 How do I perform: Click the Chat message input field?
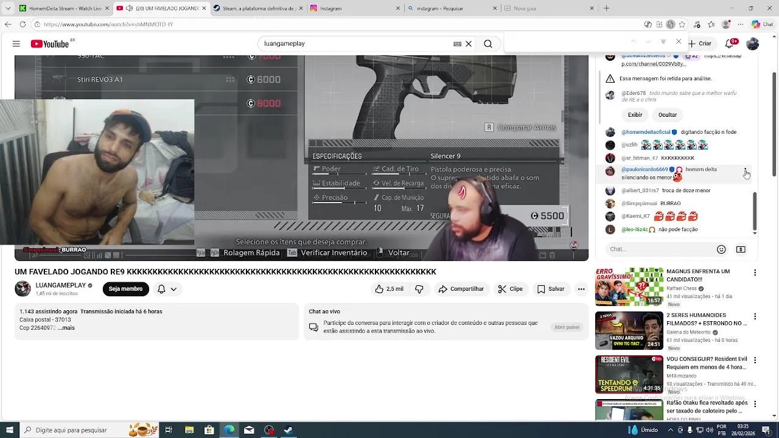[660, 249]
